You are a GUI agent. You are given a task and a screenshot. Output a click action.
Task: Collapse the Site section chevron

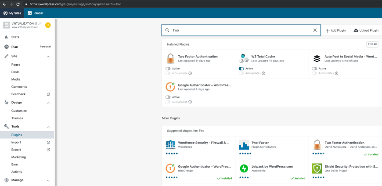(x=48, y=57)
